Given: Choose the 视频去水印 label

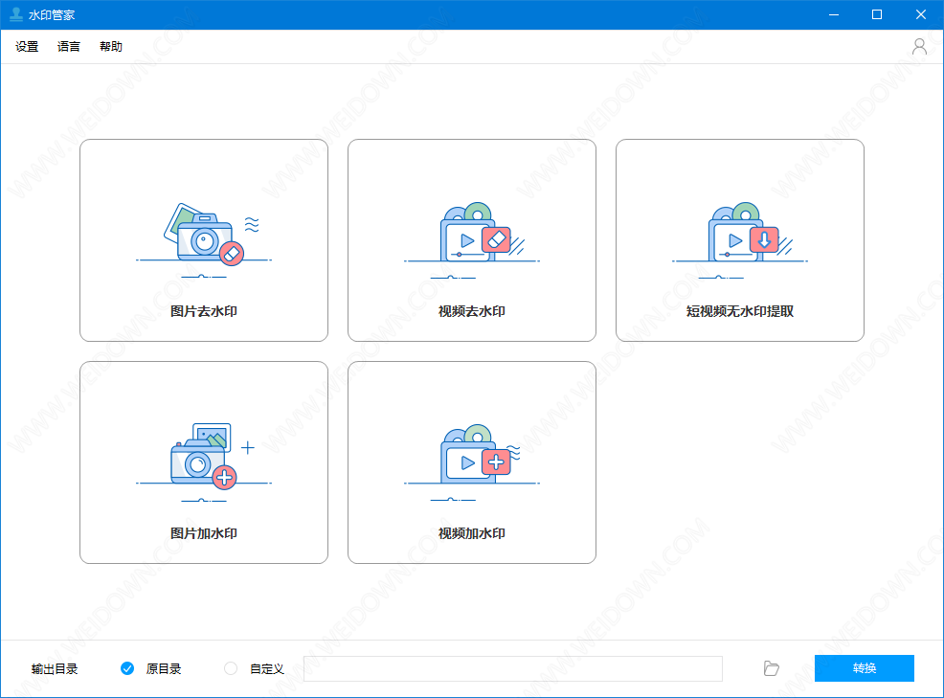Looking at the screenshot, I should pyautogui.click(x=472, y=311).
